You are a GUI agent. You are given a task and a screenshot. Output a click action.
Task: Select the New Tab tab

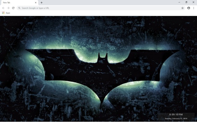19,3
